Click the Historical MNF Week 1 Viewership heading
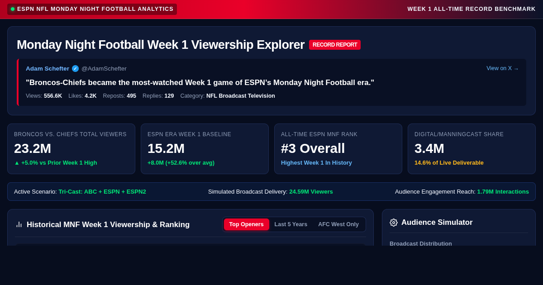 (108, 225)
